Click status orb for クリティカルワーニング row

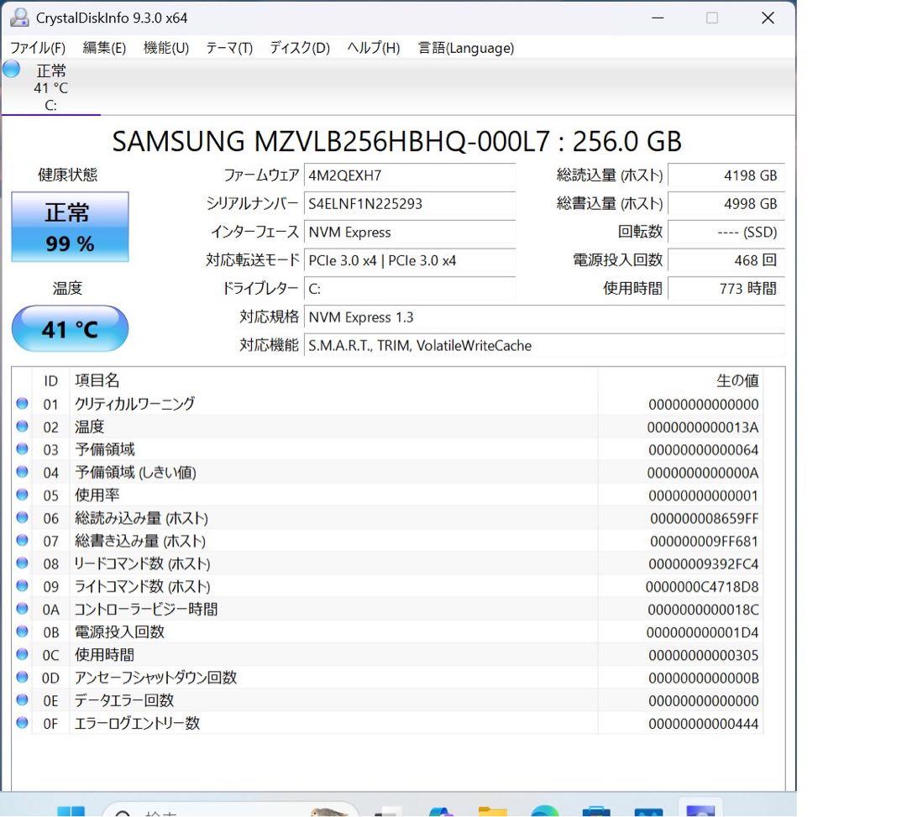pos(23,404)
